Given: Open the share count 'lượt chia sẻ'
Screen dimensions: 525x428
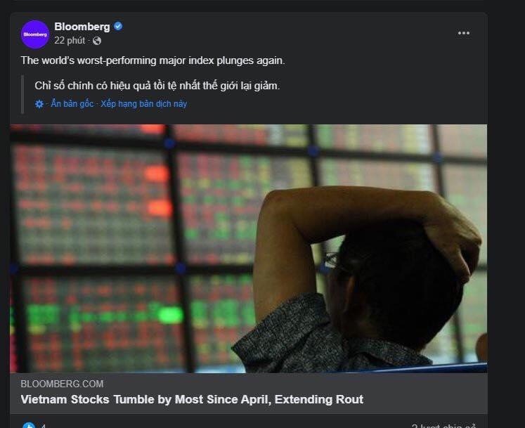Looking at the screenshot, I should pyautogui.click(x=444, y=425).
